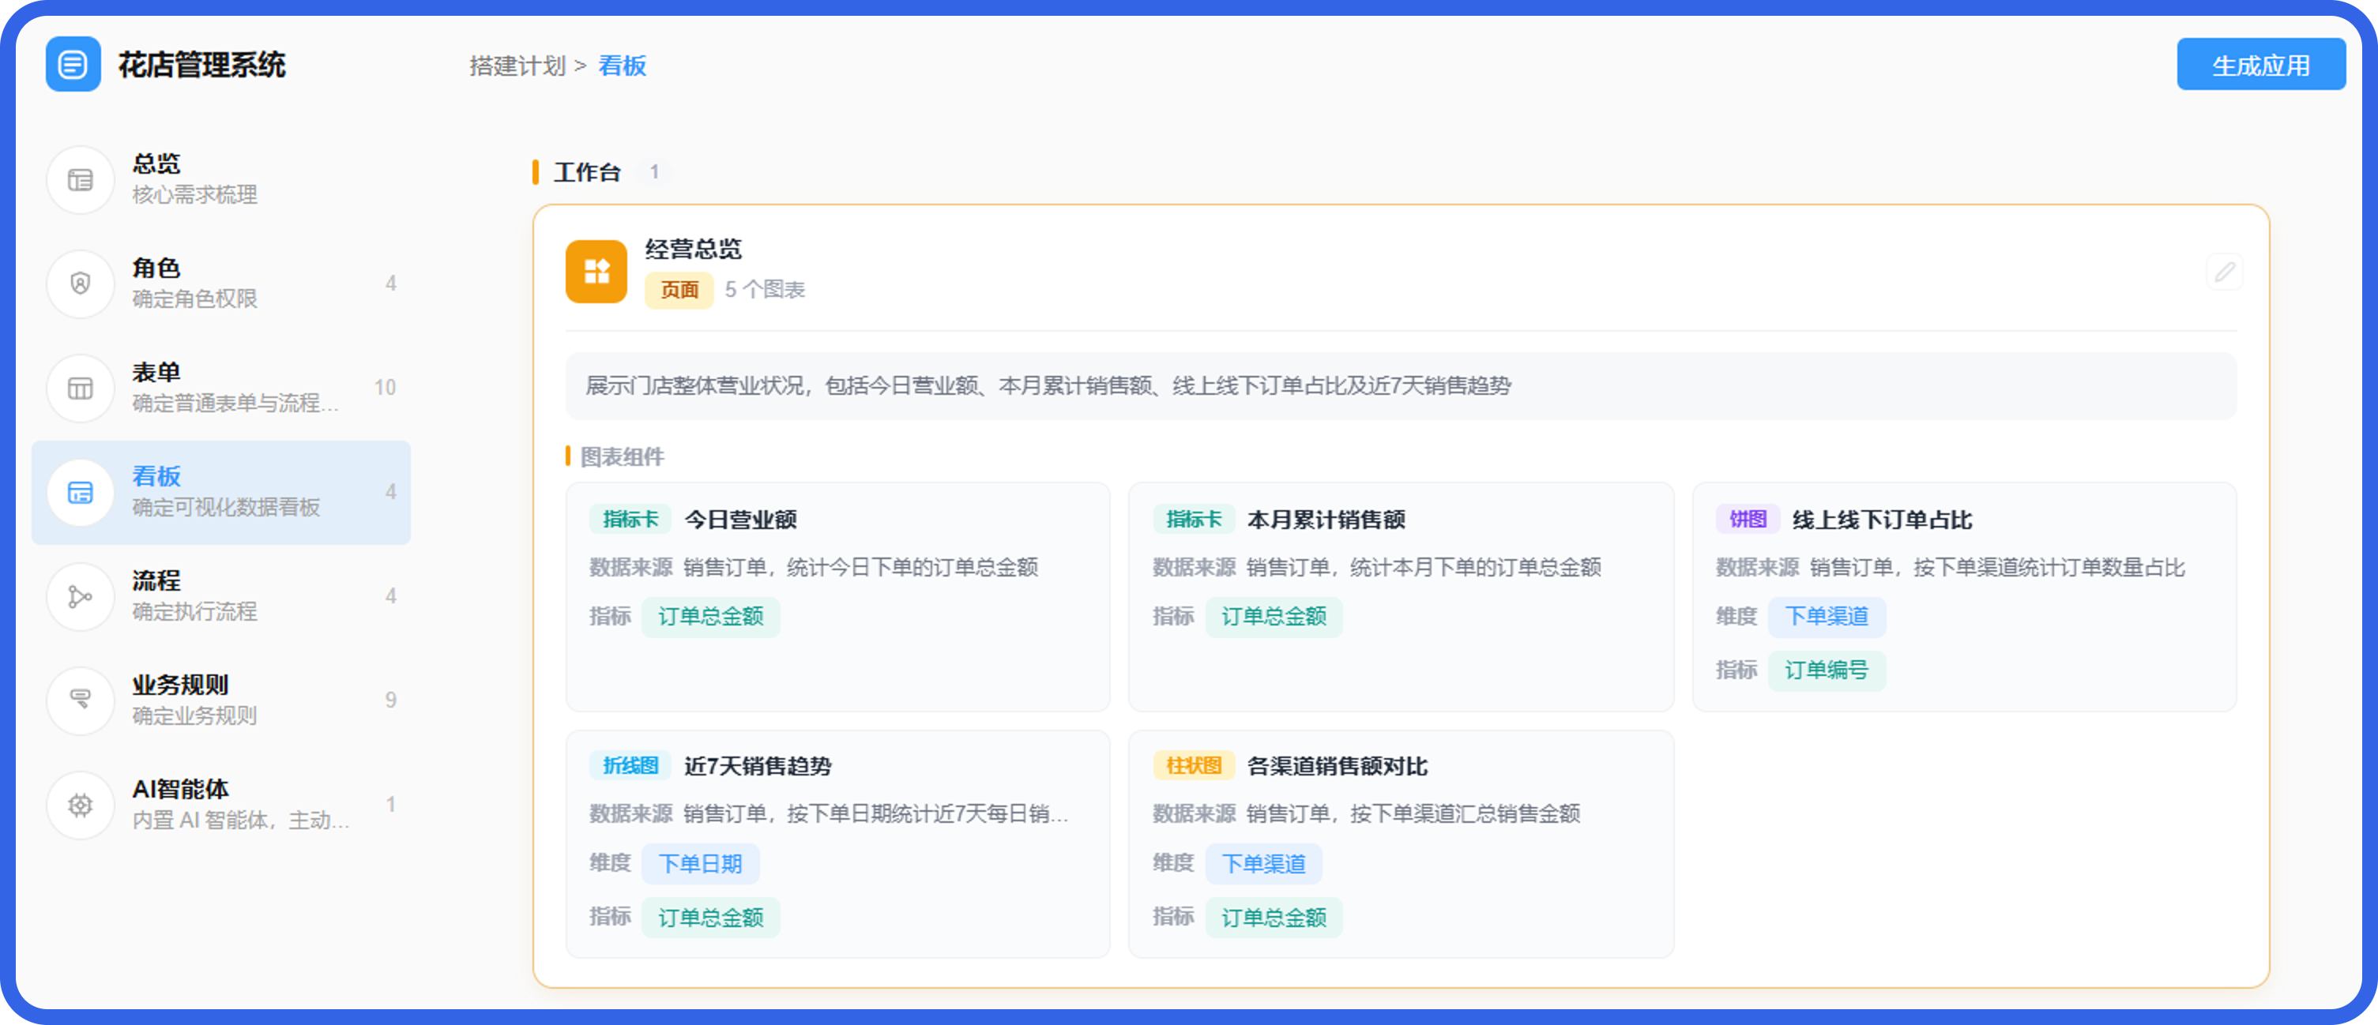This screenshot has height=1025, width=2378.
Task: Click the 5 个图表 count text
Action: click(x=765, y=290)
